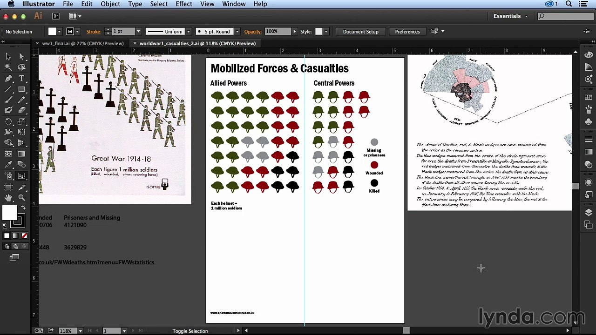Select the Mesh tool
596x335 pixels.
[x=8, y=154]
